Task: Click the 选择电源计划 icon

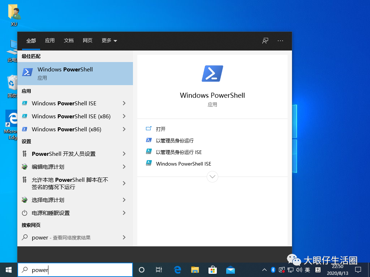Action: 25,200
